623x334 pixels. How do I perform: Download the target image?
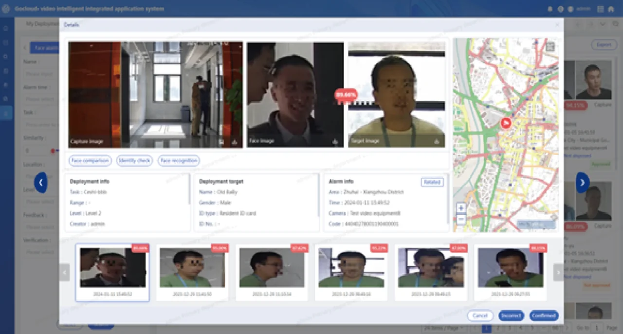coord(436,142)
